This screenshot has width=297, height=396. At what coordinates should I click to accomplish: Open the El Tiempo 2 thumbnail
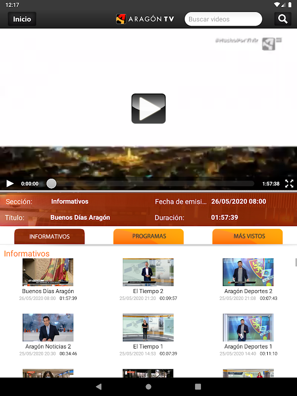[148, 272]
